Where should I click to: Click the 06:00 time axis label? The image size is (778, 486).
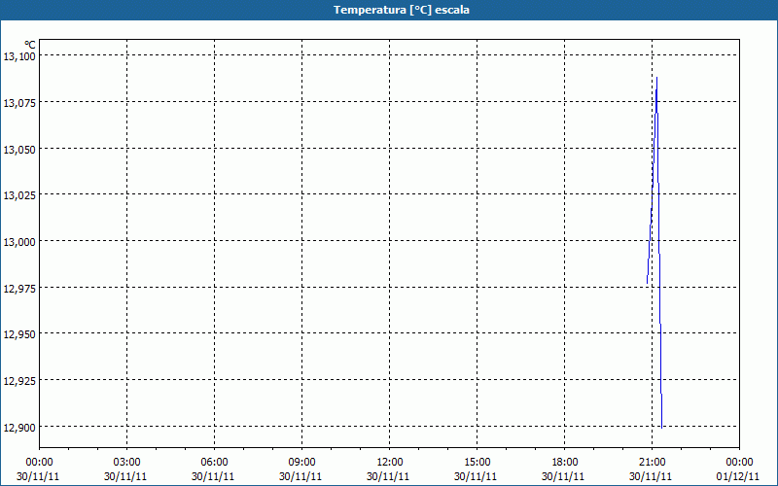point(214,463)
